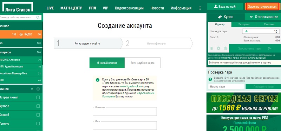The width and height of the screenshot is (281, 131).
Task: Open the ВИДЕО 50 live filter
Action: point(30,34)
